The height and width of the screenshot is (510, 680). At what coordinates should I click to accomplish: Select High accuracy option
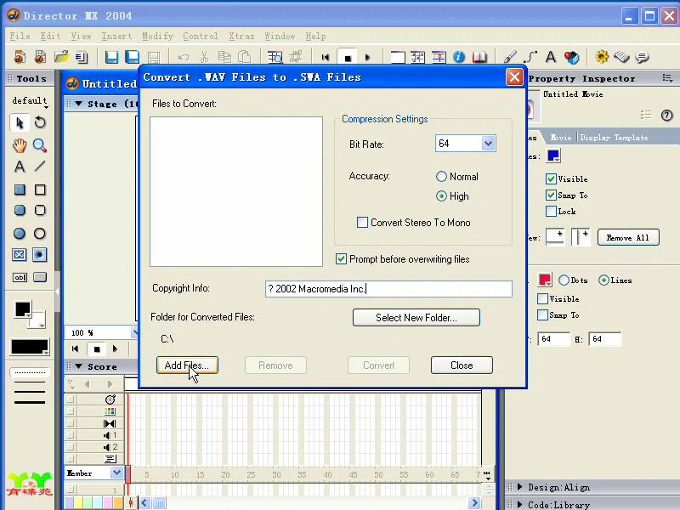[452, 196]
